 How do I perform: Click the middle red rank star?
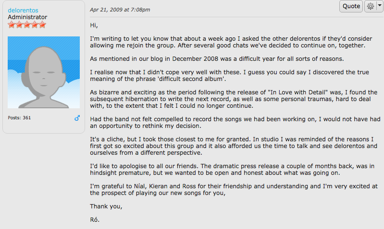[27, 24]
